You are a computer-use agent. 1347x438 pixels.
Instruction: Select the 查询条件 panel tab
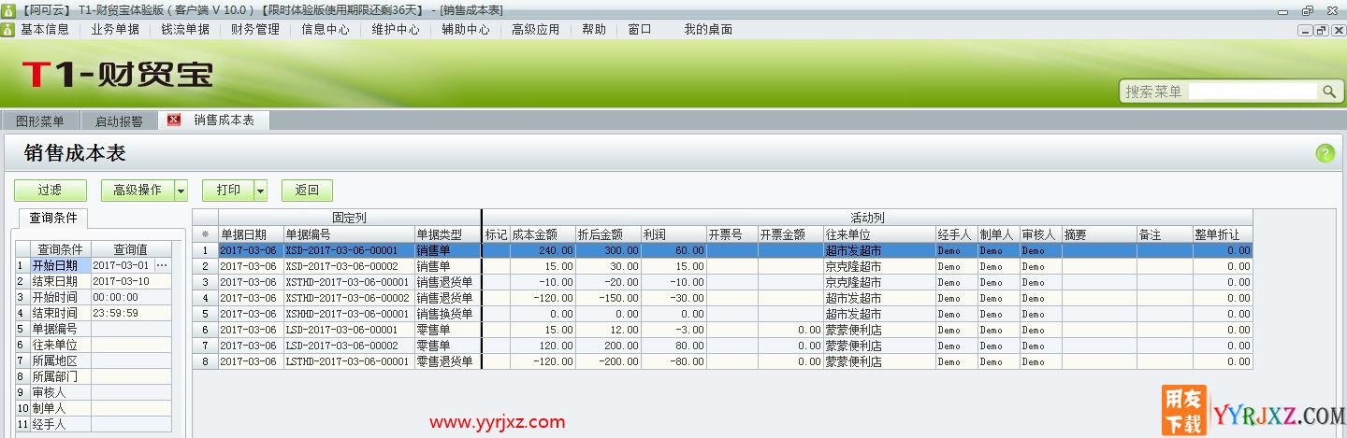(x=53, y=219)
